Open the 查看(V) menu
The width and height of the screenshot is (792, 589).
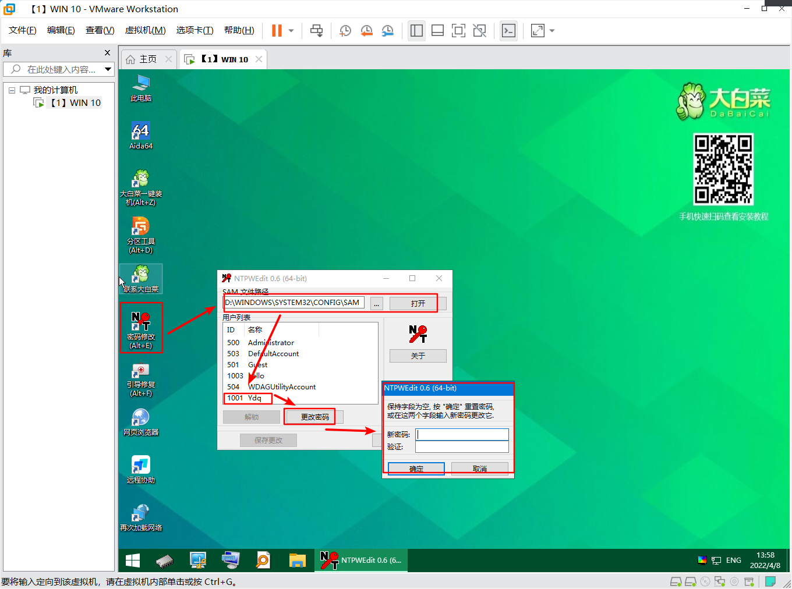coord(100,30)
